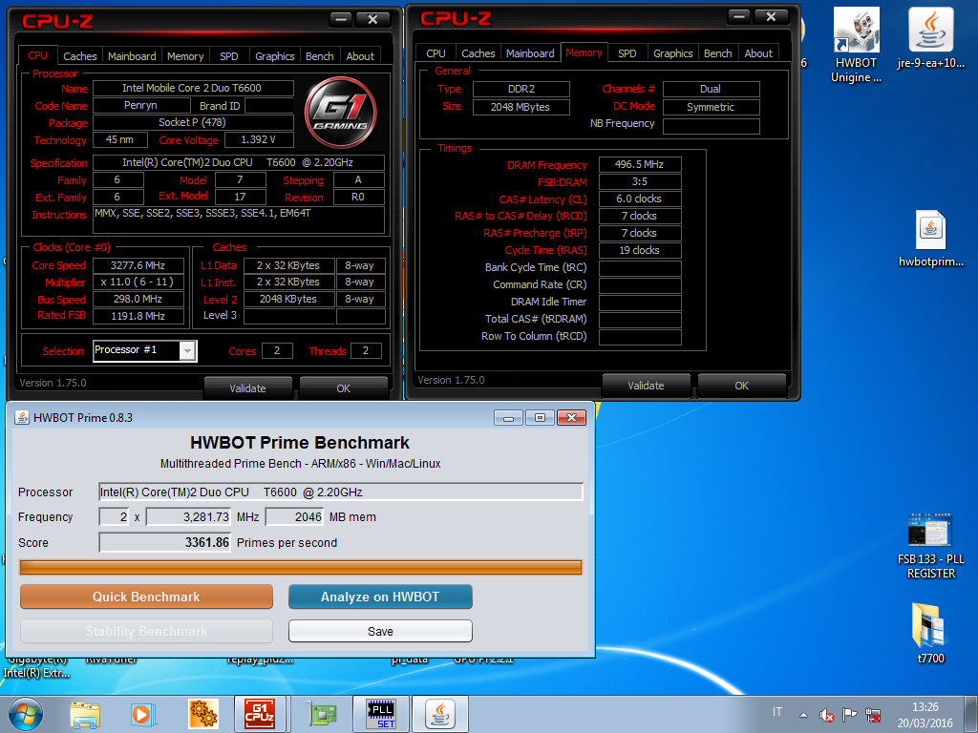978x733 pixels.
Task: Switch to Caches tab in left CPU-Z
Action: [80, 56]
